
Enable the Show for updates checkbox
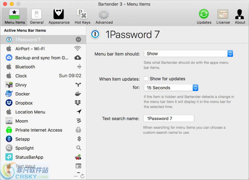pos(146,79)
